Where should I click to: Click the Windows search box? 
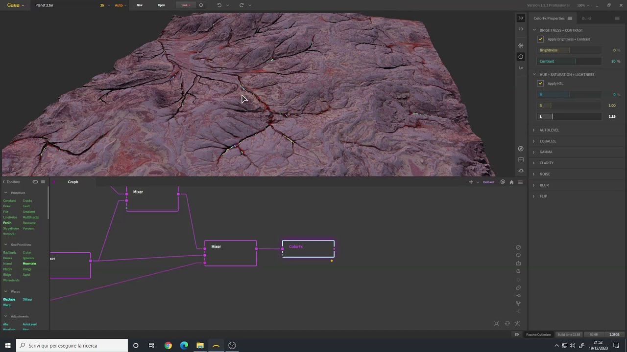pyautogui.click(x=72, y=346)
